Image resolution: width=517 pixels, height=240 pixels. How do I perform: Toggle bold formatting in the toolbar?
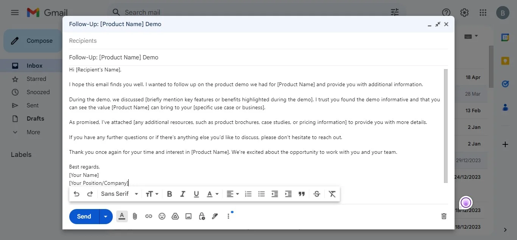point(169,194)
